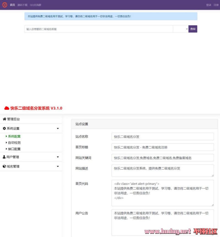220x237 pixels.
Task: Click the 注册 link
Action: click(x=216, y=5)
